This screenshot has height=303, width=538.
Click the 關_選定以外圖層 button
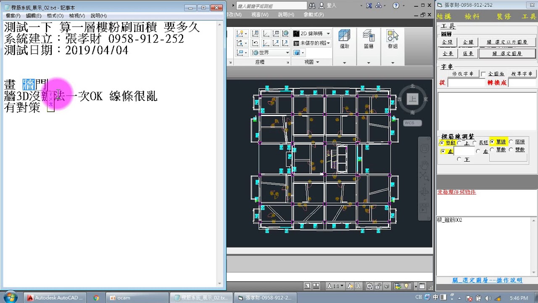pos(507,42)
